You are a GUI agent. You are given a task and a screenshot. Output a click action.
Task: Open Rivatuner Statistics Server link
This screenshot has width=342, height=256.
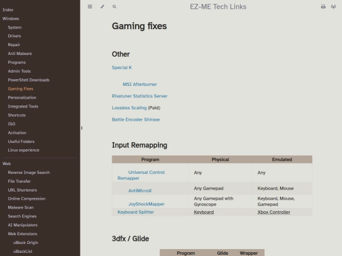(139, 96)
